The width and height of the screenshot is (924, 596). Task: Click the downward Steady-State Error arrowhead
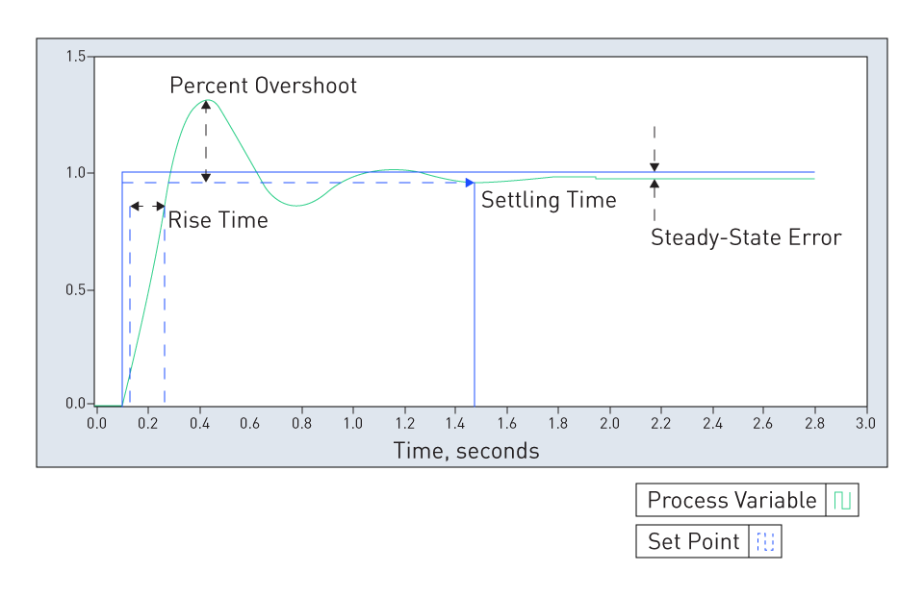point(654,167)
